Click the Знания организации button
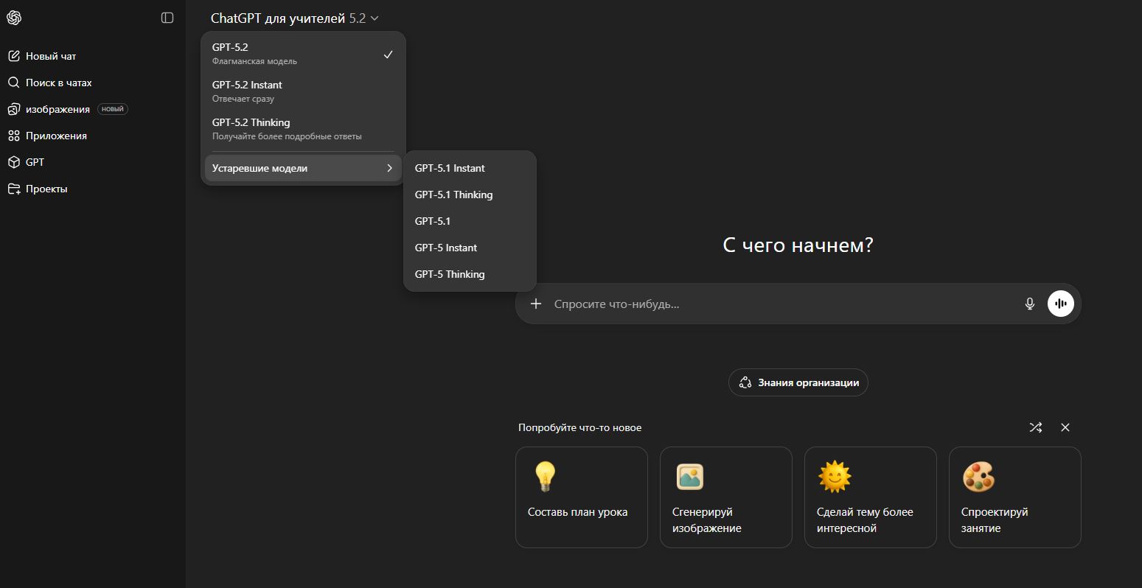 pyautogui.click(x=798, y=382)
